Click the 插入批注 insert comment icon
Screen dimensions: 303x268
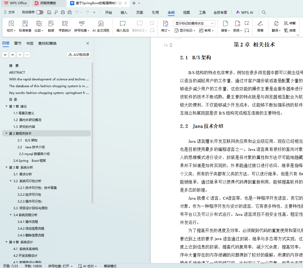click(x=122, y=24)
